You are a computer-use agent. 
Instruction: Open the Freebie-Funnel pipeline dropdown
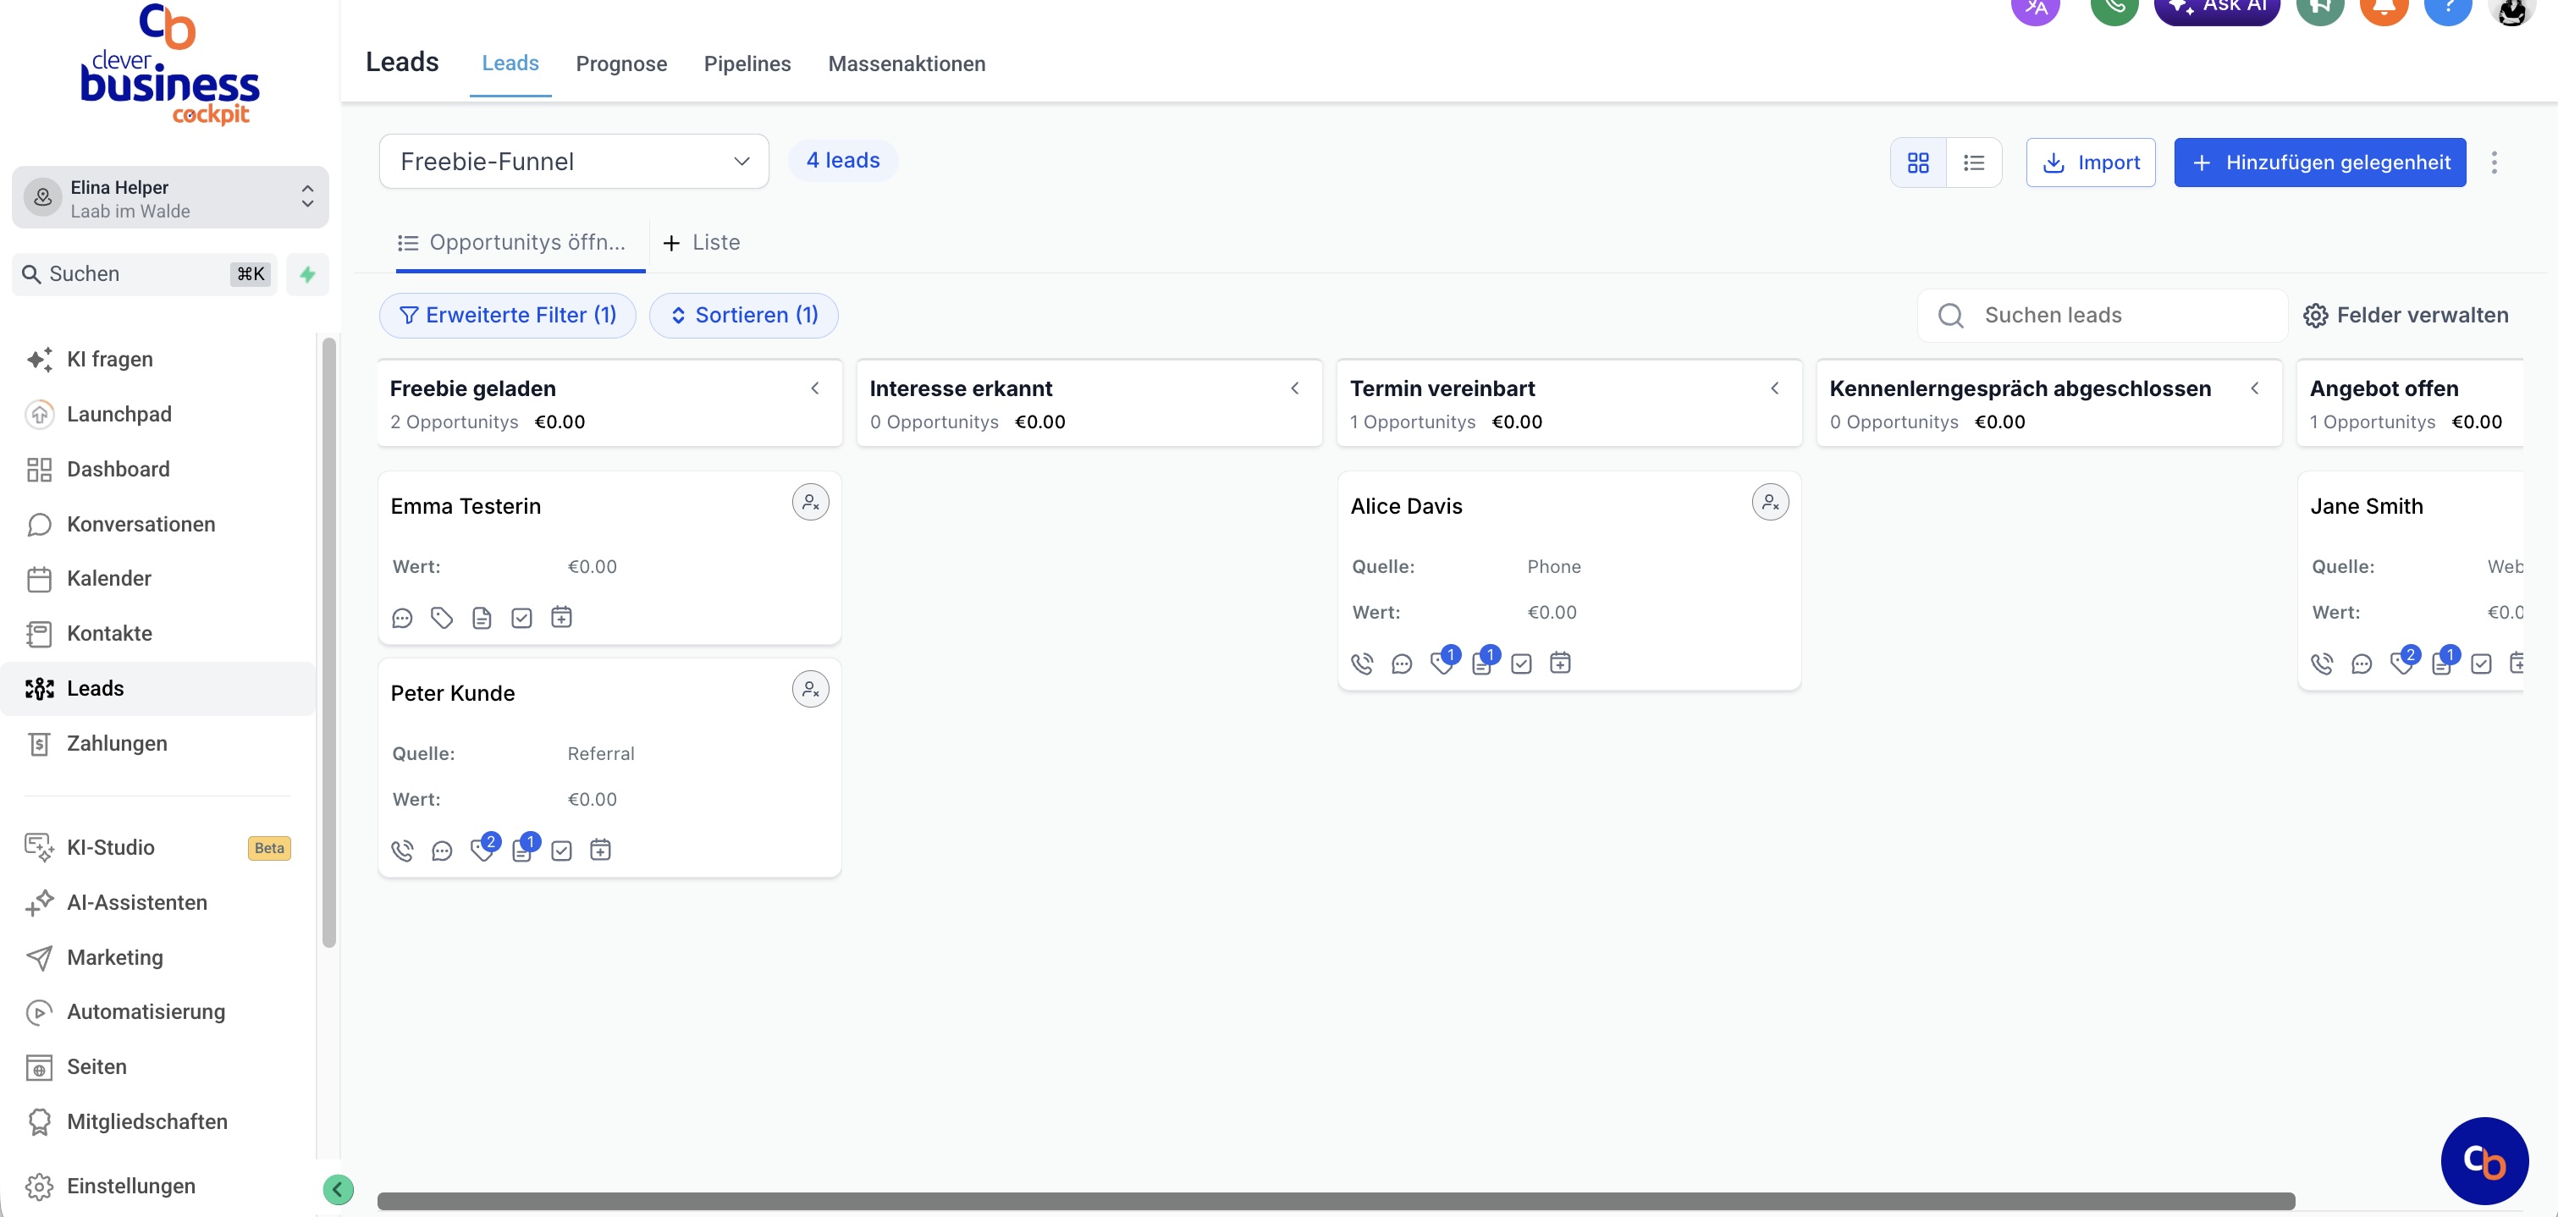click(x=574, y=162)
